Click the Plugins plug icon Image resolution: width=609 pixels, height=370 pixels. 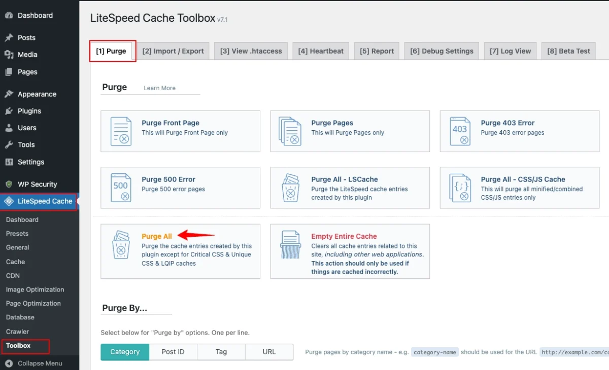tap(9, 111)
